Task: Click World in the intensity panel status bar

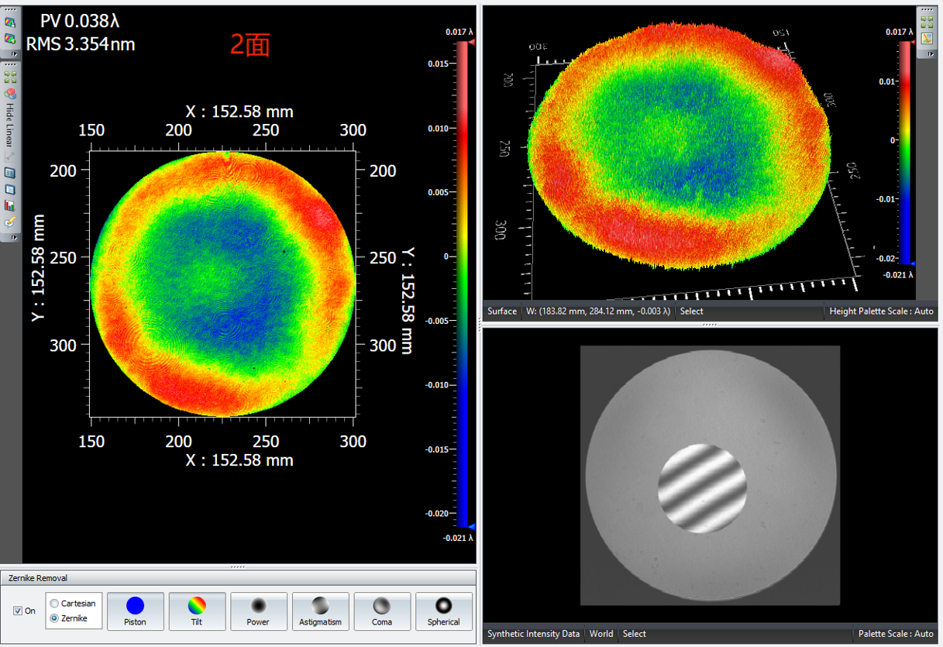Action: click(601, 634)
